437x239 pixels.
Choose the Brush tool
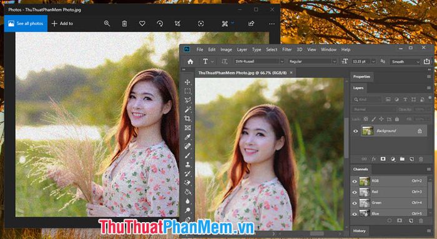click(187, 155)
